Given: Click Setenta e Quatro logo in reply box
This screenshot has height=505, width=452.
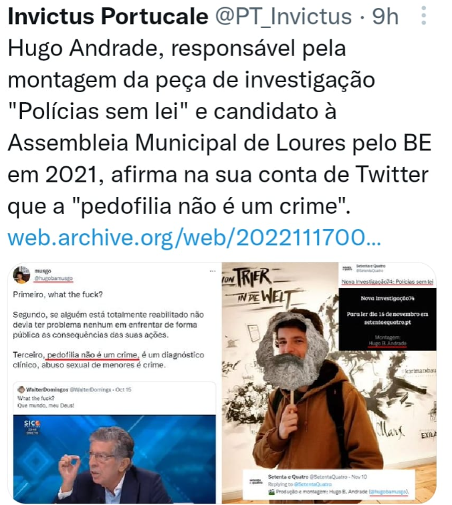Looking at the screenshot, I should [x=257, y=482].
